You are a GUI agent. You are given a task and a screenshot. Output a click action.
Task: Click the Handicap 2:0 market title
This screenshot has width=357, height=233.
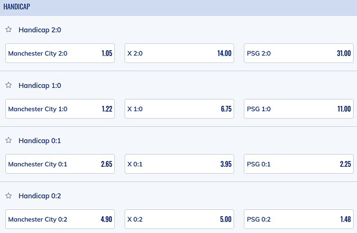click(x=40, y=30)
